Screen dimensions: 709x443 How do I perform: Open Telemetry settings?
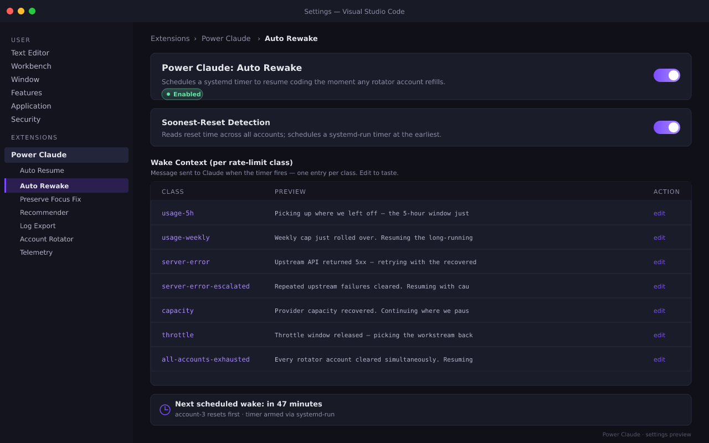36,253
